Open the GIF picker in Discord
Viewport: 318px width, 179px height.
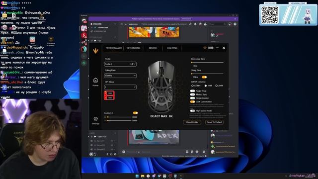coord(187,152)
